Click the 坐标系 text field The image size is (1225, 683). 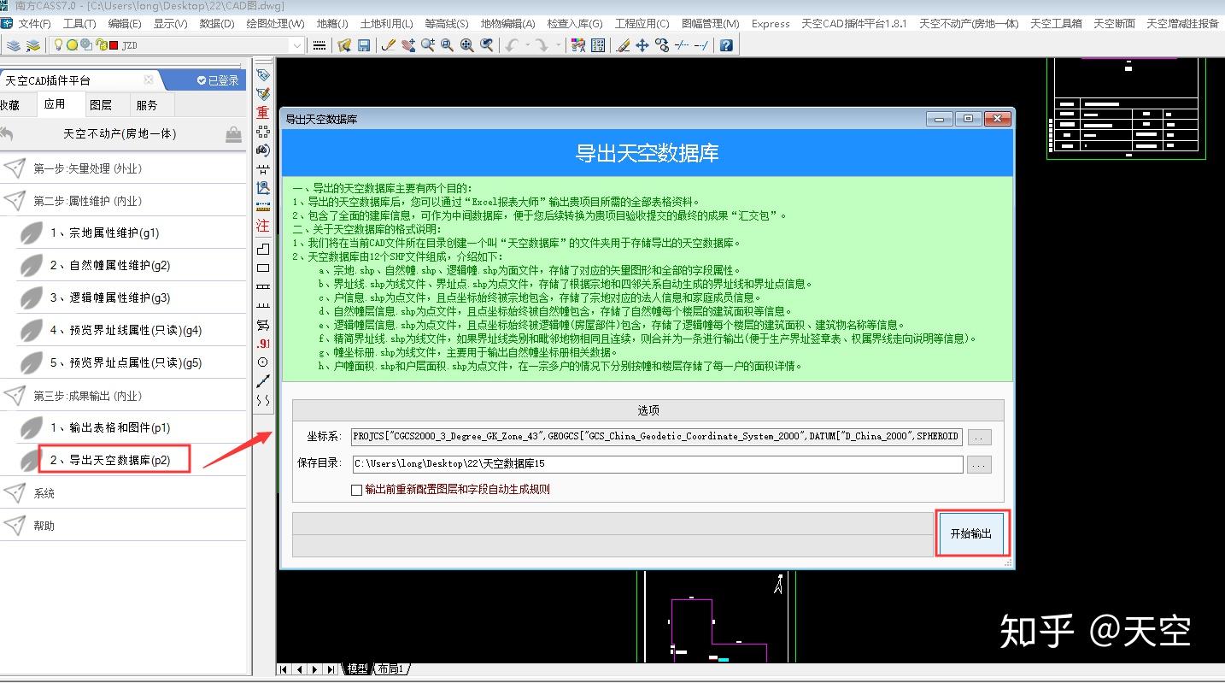pyautogui.click(x=657, y=436)
